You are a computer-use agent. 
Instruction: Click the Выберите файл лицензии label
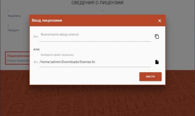pos(57,55)
